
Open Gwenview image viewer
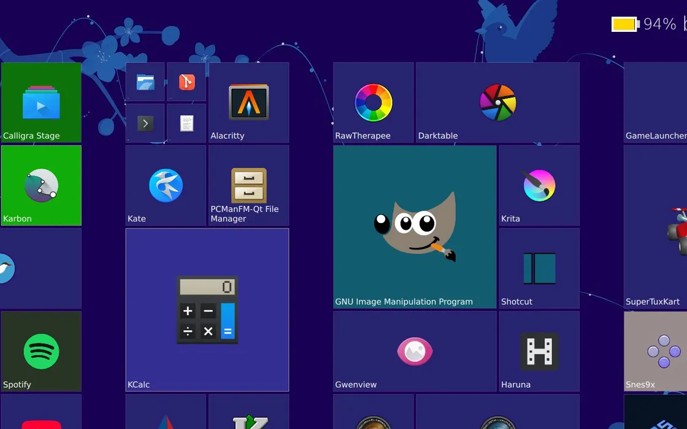point(415,351)
